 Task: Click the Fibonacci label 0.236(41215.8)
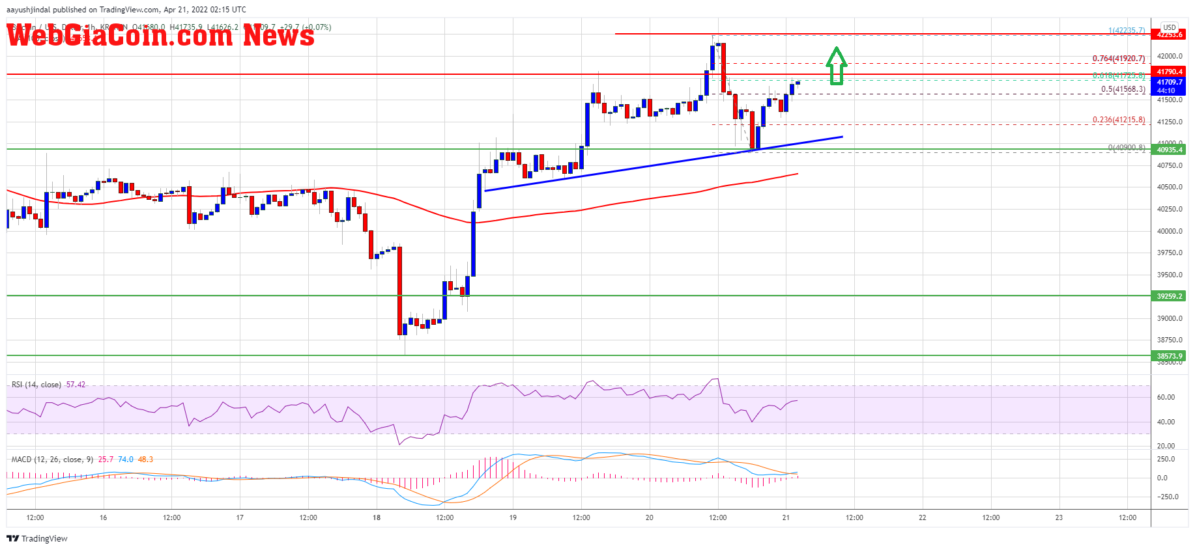pos(1119,120)
